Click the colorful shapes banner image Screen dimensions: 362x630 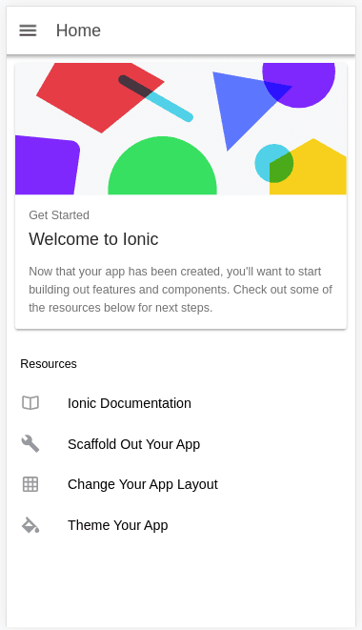coord(181,129)
